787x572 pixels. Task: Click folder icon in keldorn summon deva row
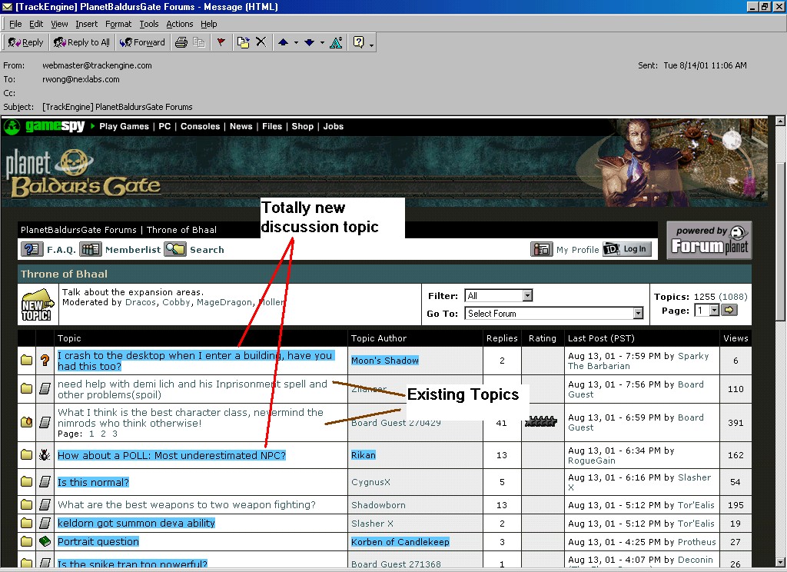(27, 524)
